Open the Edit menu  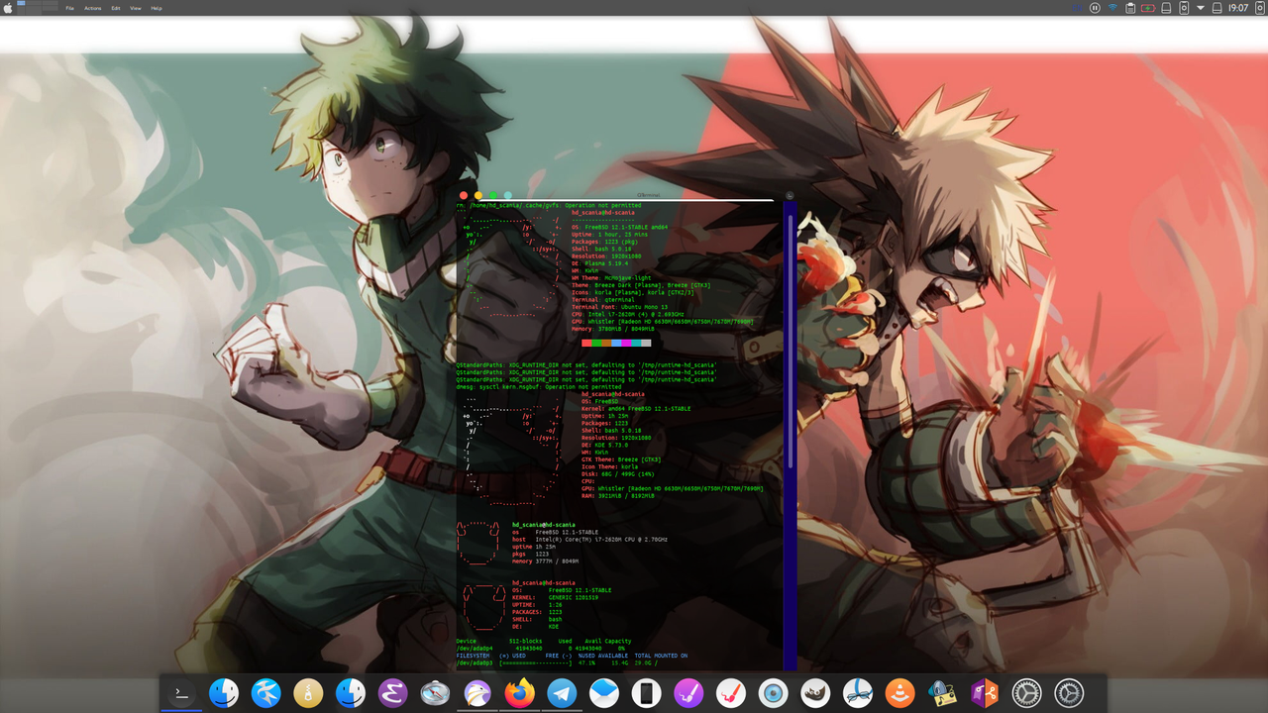(116, 8)
